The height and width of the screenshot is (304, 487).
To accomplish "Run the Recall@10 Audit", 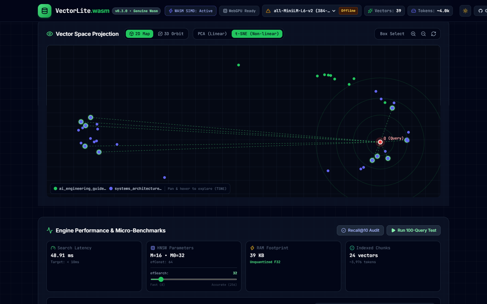I will click(x=360, y=230).
